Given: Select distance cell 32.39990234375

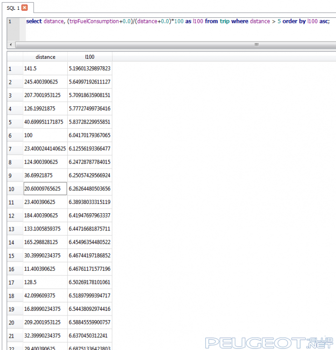Looking at the screenshot, I should [45, 336].
